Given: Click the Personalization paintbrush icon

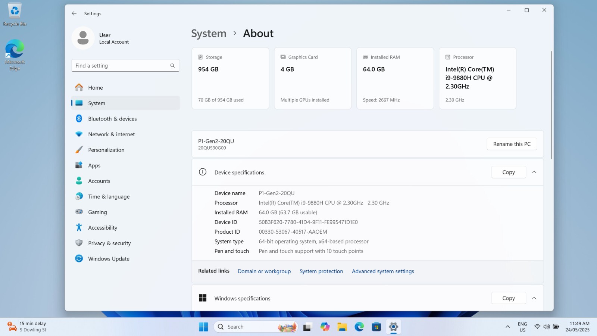Looking at the screenshot, I should 79,150.
